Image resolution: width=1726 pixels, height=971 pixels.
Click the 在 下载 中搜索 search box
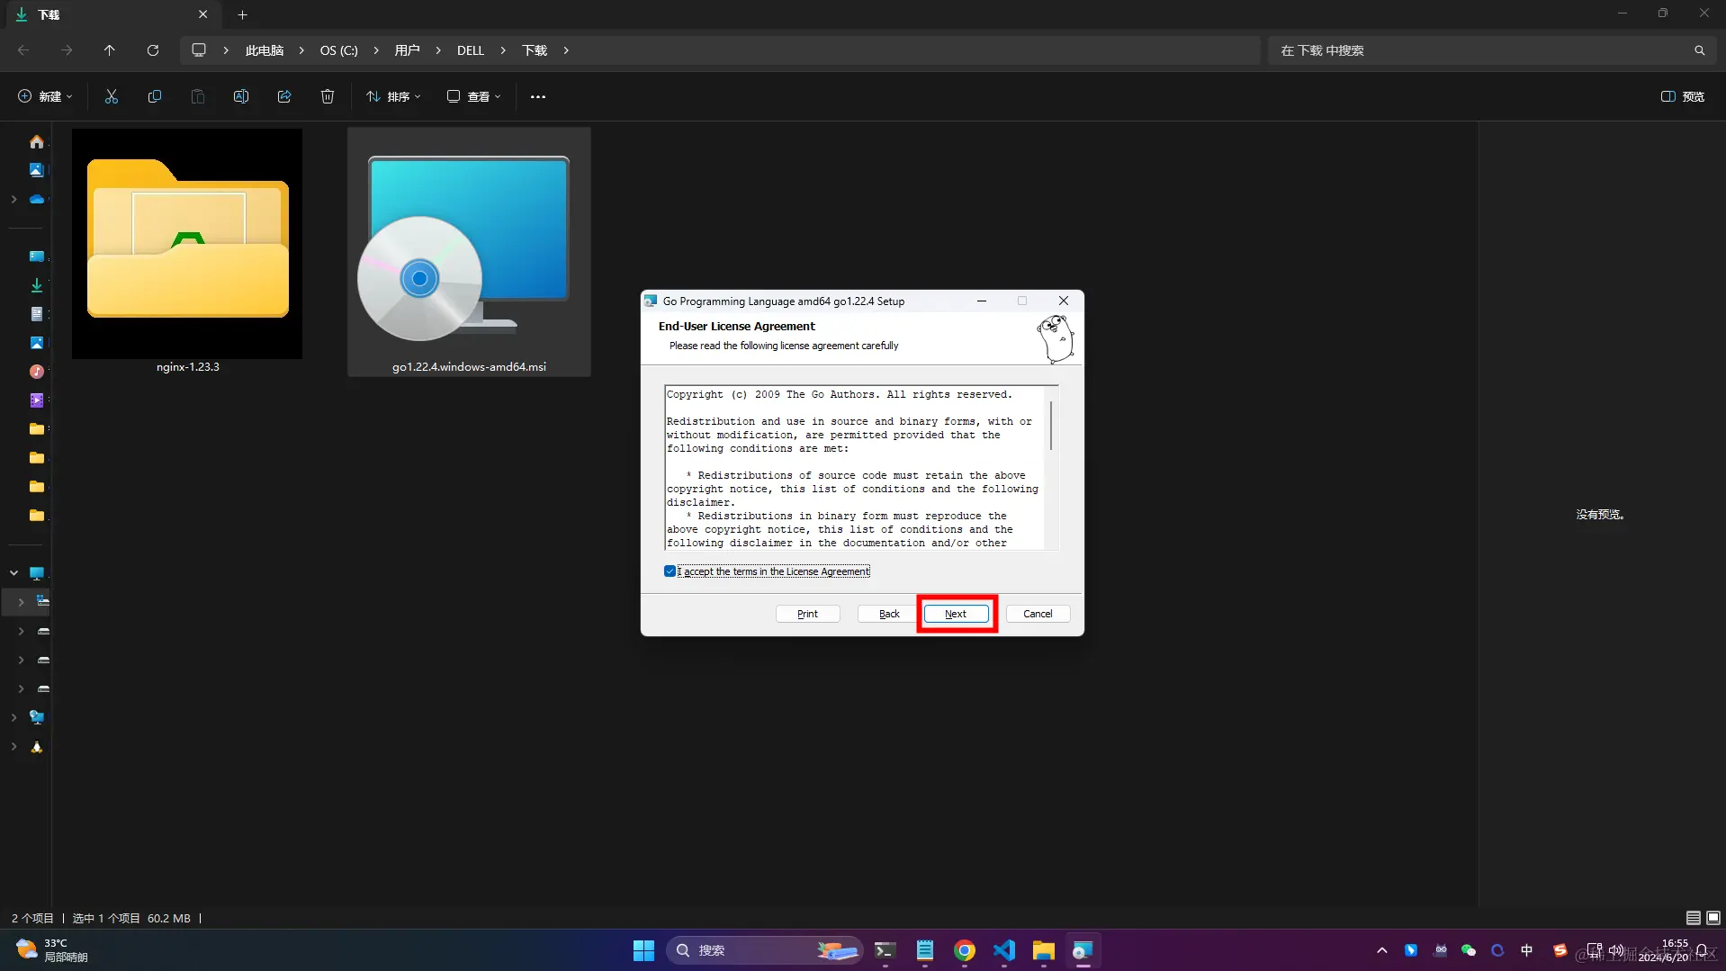[1490, 50]
